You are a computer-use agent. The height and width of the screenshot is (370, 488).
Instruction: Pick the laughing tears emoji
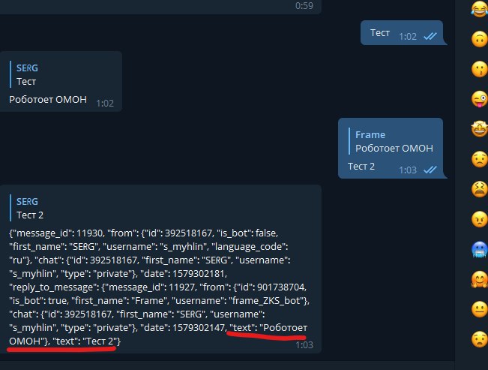(x=480, y=9)
